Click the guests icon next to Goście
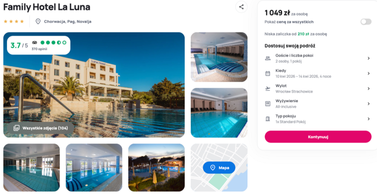This screenshot has height=195, width=377. tap(268, 58)
